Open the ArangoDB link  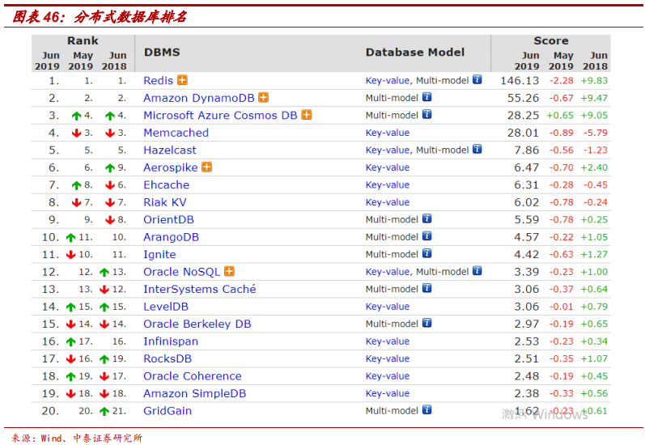click(171, 237)
